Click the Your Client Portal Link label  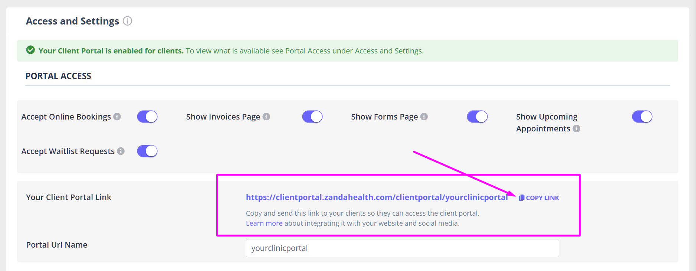point(69,197)
